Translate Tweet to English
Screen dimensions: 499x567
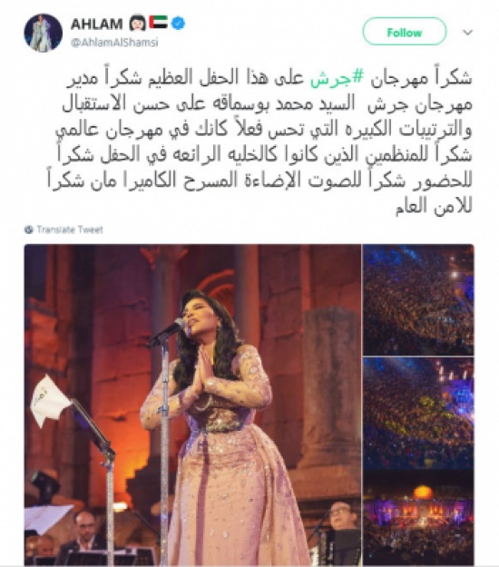[x=70, y=230]
